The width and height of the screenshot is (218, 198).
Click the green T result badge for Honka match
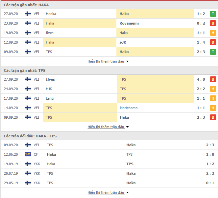pyautogui.click(x=213, y=14)
